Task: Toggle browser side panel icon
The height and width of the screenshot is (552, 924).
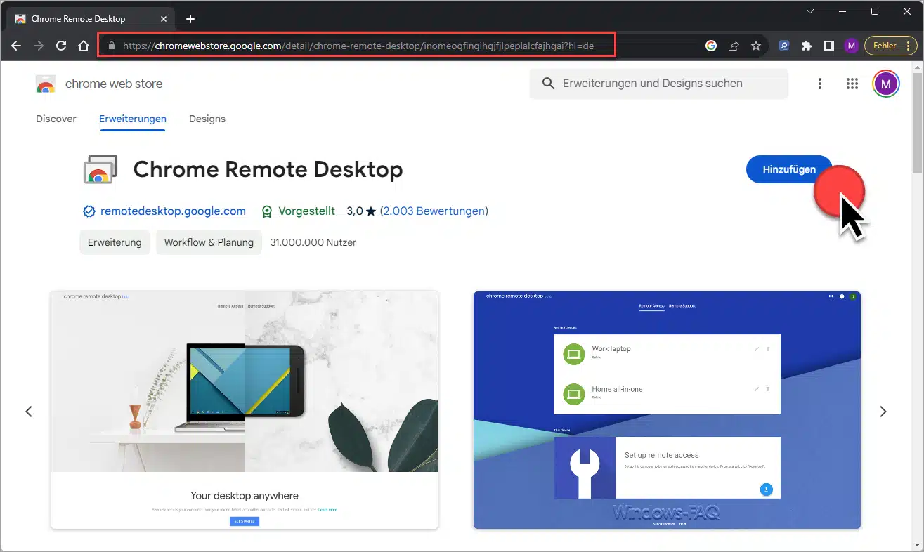Action: coord(829,46)
